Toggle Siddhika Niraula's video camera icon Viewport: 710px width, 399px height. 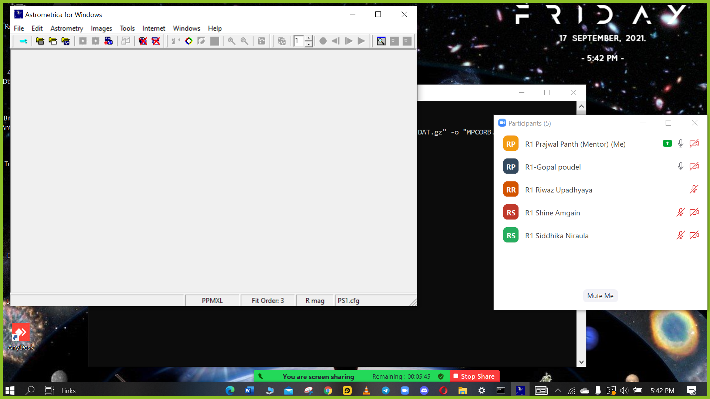(x=694, y=235)
